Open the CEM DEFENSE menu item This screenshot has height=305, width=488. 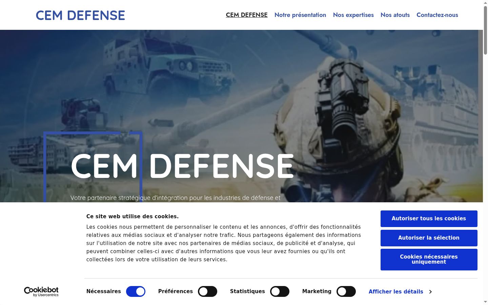click(x=247, y=15)
